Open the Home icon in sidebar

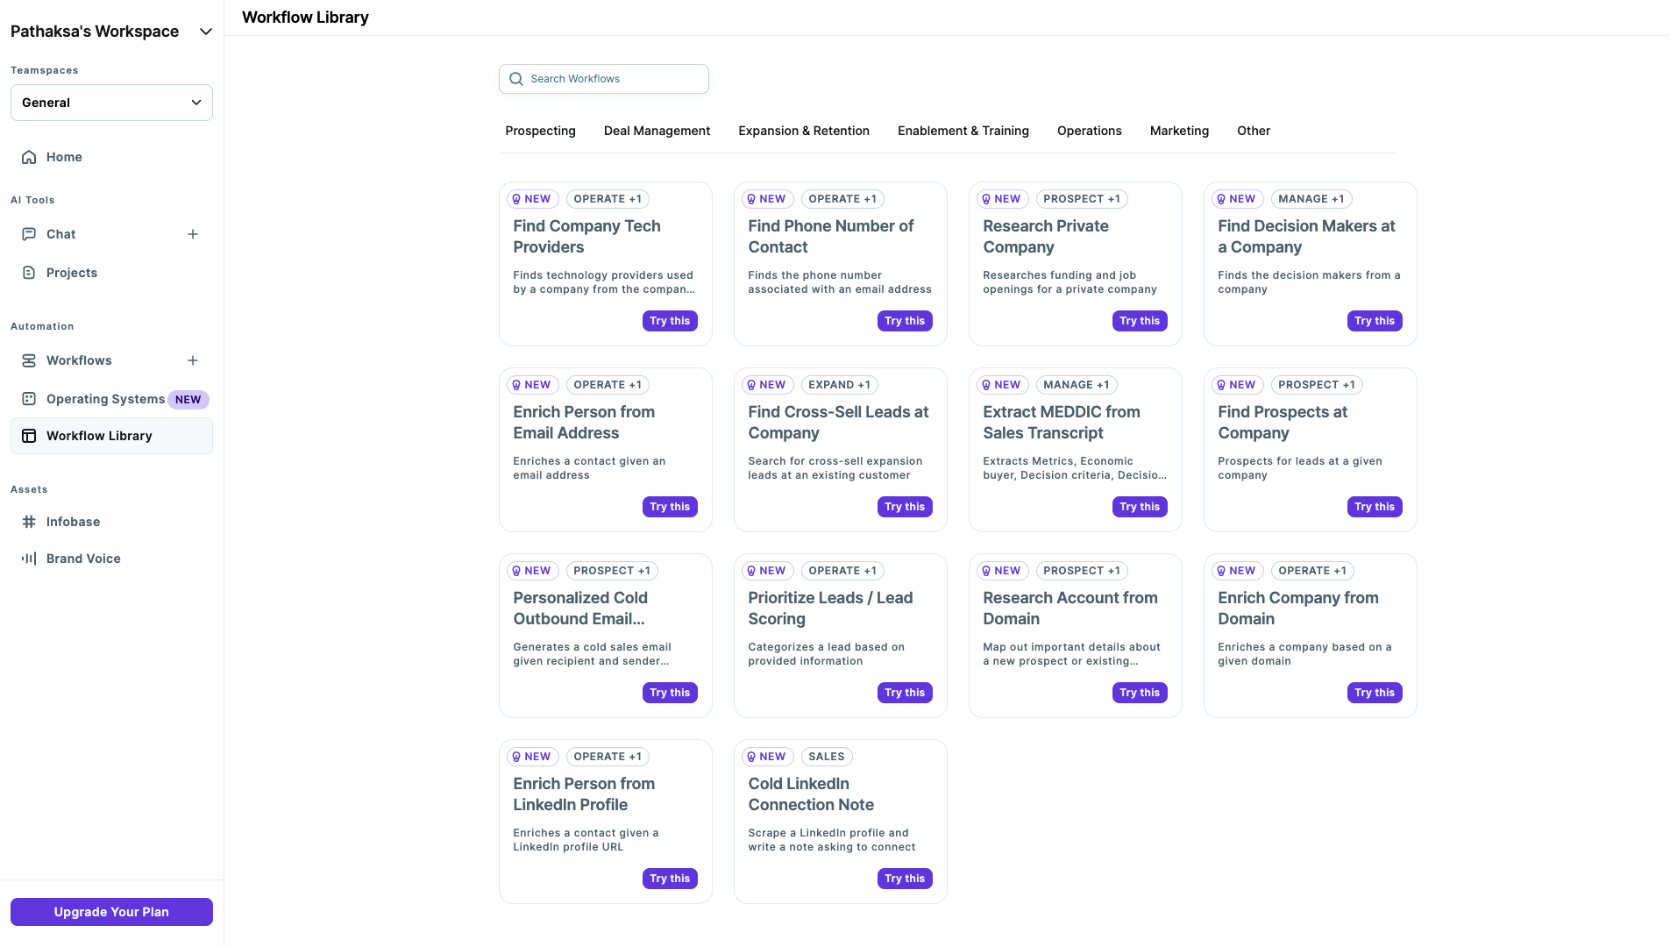click(30, 157)
